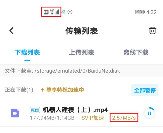Tap the trash can delete icon
Screen dimensions: 163x133
[152, 31]
